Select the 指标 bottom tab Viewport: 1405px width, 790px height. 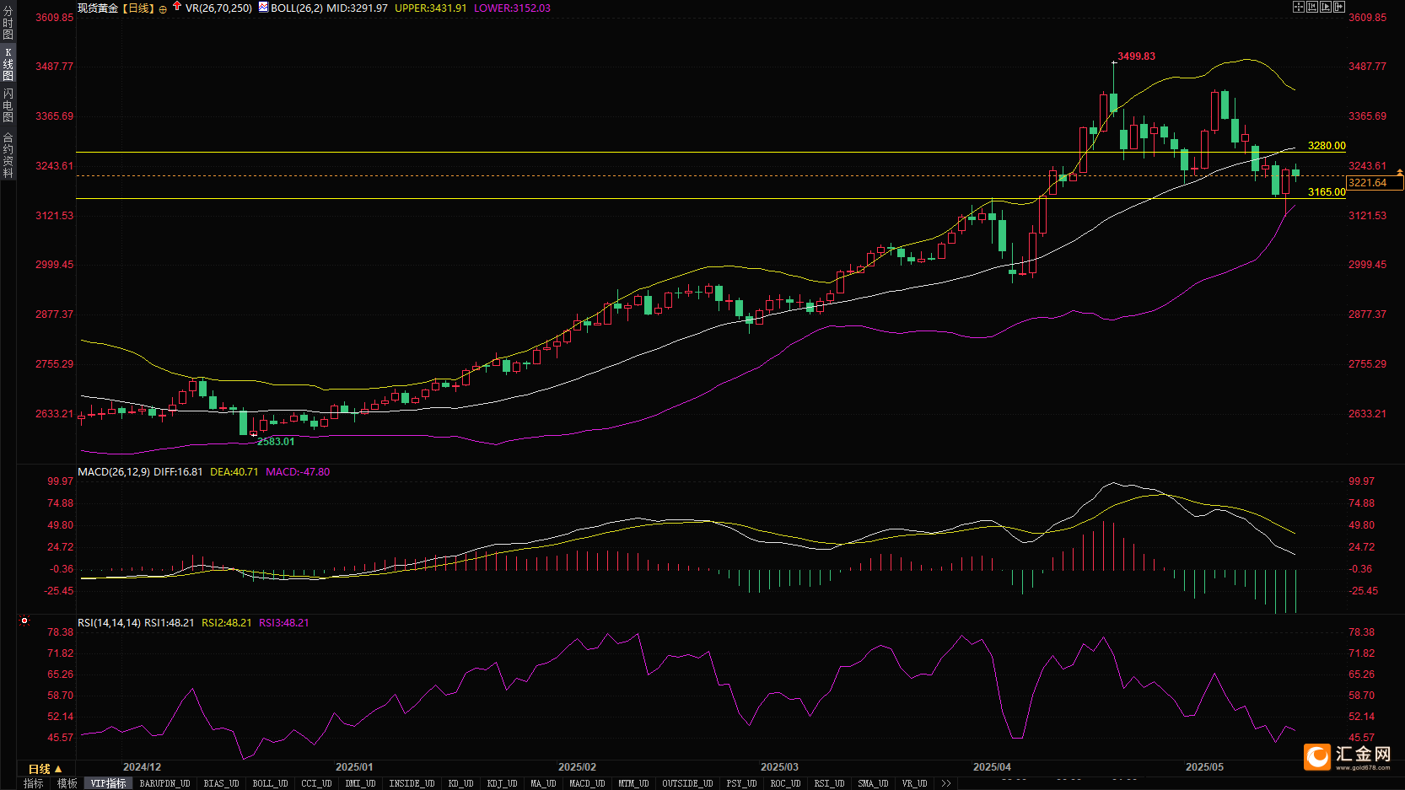pyautogui.click(x=34, y=783)
